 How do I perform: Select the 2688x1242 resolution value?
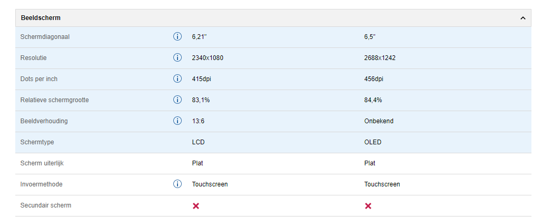[x=380, y=58]
